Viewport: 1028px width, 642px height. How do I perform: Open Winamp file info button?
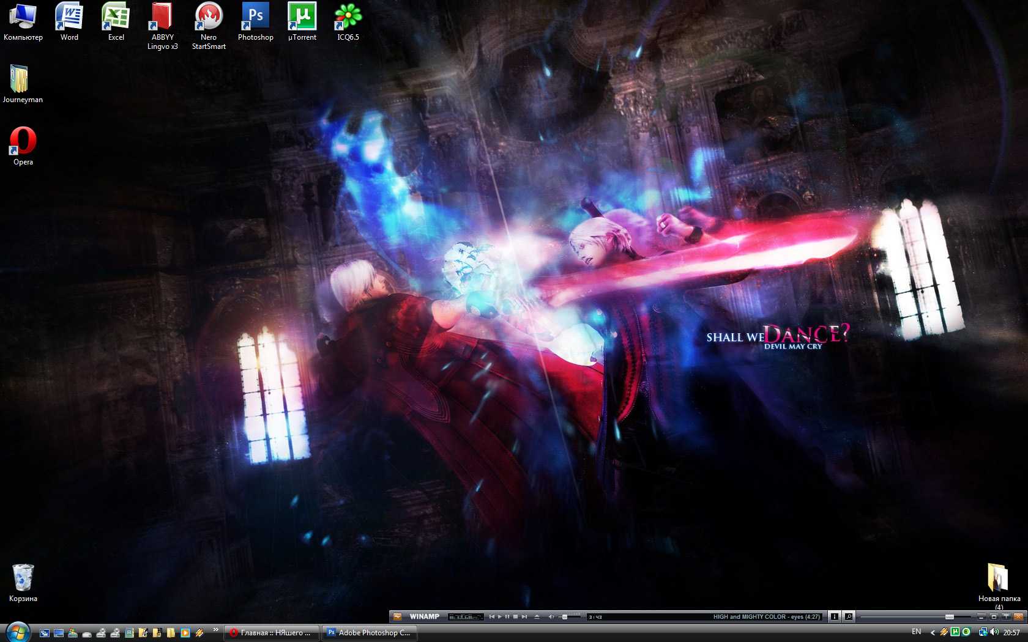tap(835, 617)
